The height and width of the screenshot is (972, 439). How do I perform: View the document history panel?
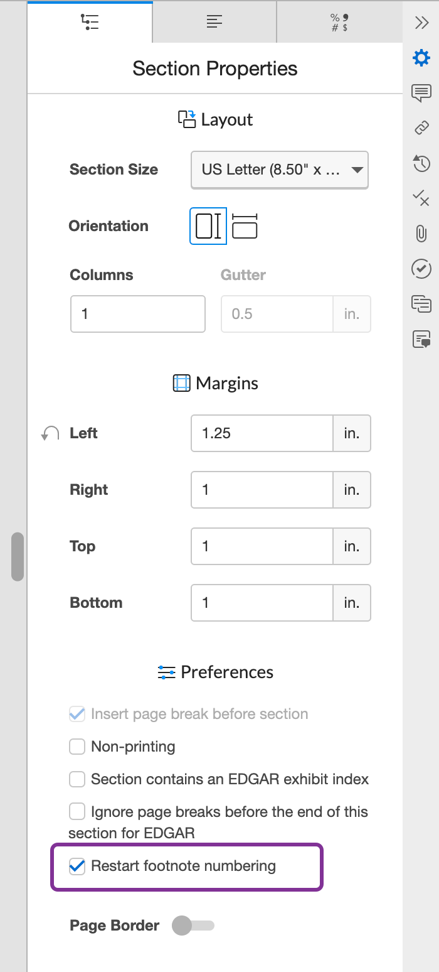tap(421, 163)
